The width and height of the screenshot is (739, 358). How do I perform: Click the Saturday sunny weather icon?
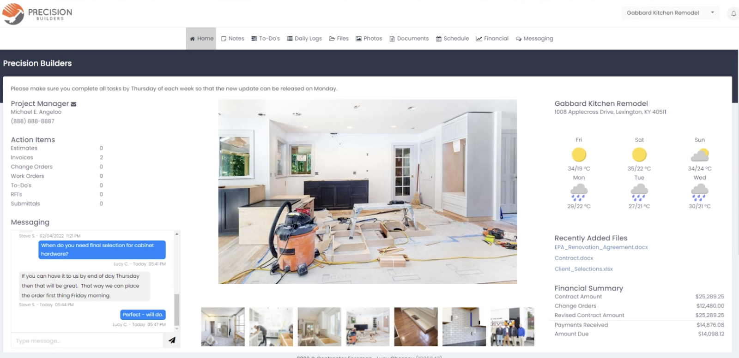(x=639, y=155)
